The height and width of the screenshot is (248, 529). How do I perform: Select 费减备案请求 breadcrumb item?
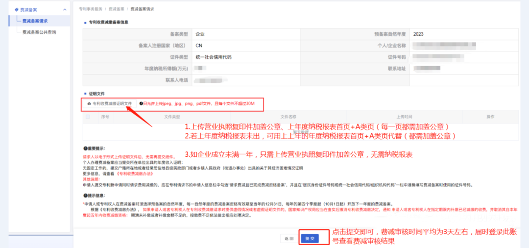pos(142,9)
